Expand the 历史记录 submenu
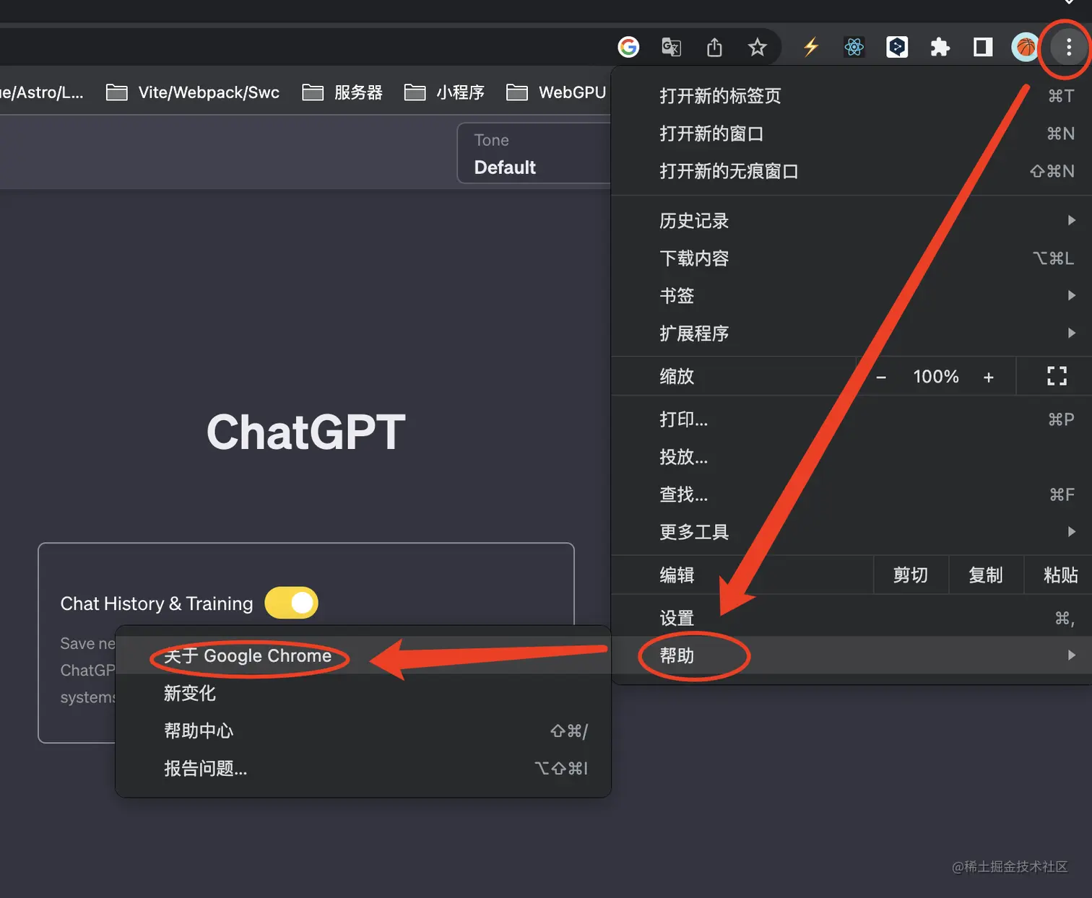This screenshot has width=1092, height=898. click(851, 220)
